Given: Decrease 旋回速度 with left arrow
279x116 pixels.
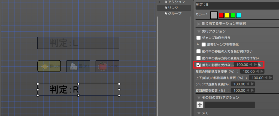Looking at the screenshot, I should tap(248, 90).
